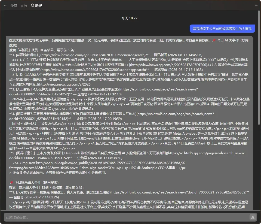Click 企鹅号 (2026-08-17 09:19:59) source text

click(x=99, y=119)
